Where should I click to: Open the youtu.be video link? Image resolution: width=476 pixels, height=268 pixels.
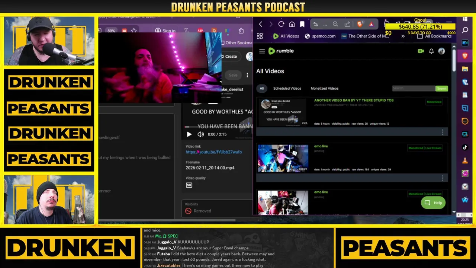214,152
